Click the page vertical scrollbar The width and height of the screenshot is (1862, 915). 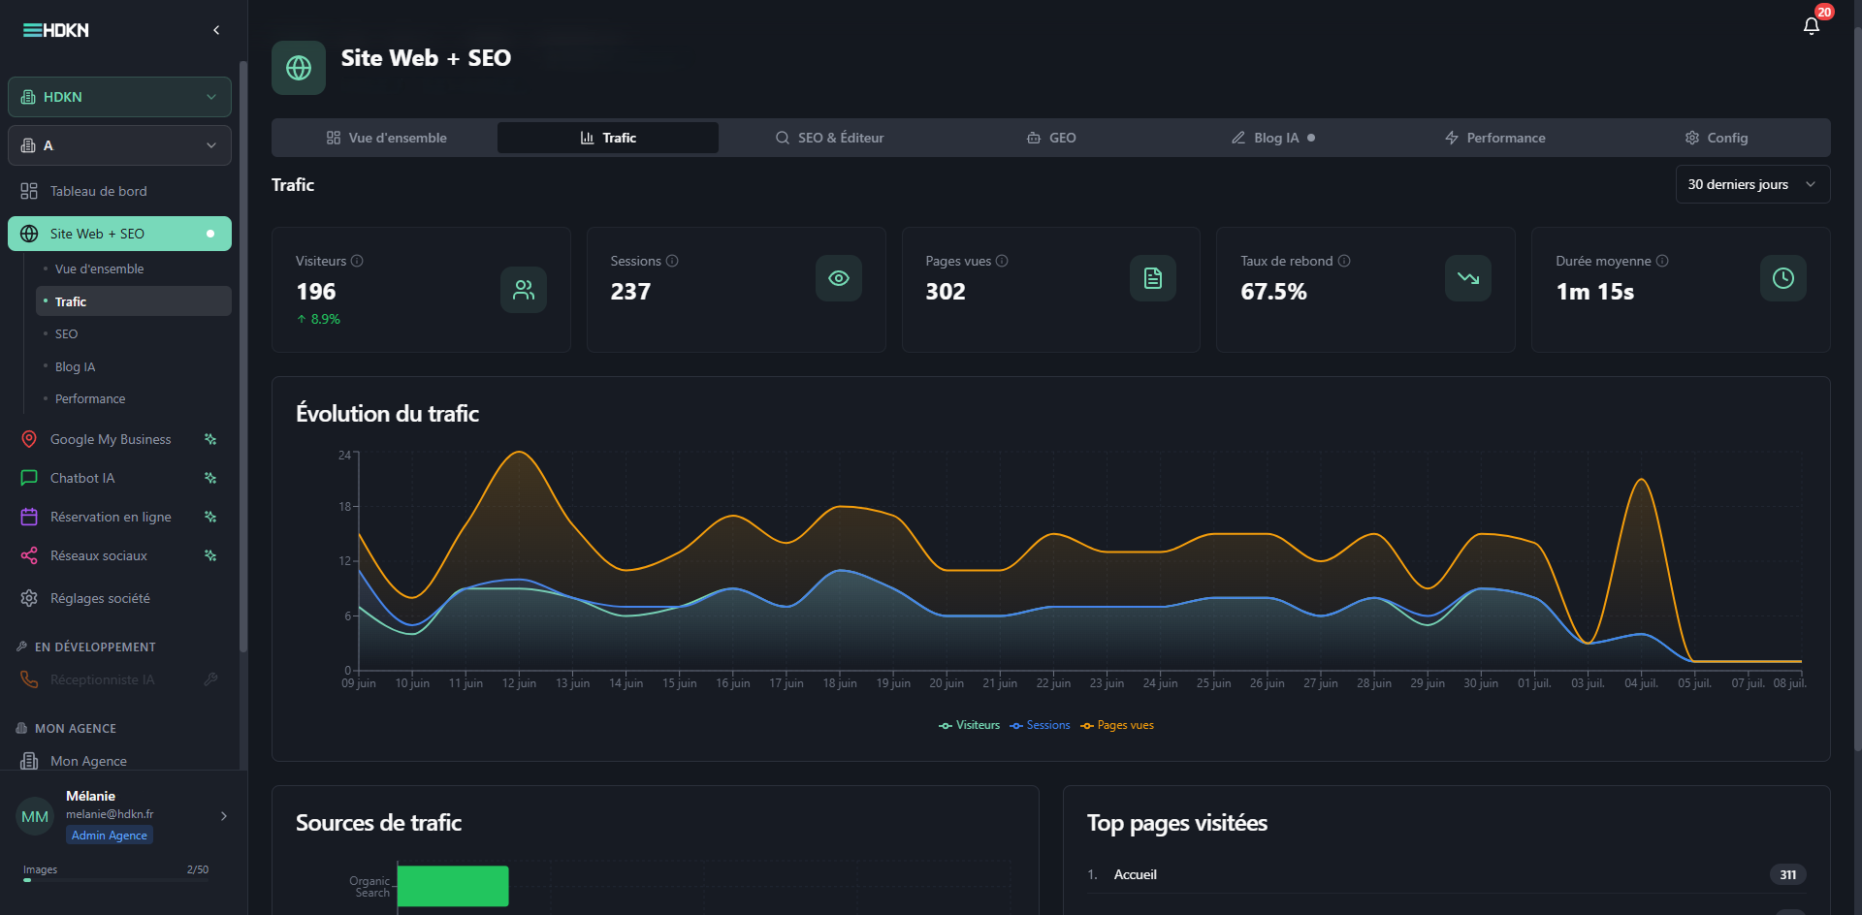[x=1857, y=388]
